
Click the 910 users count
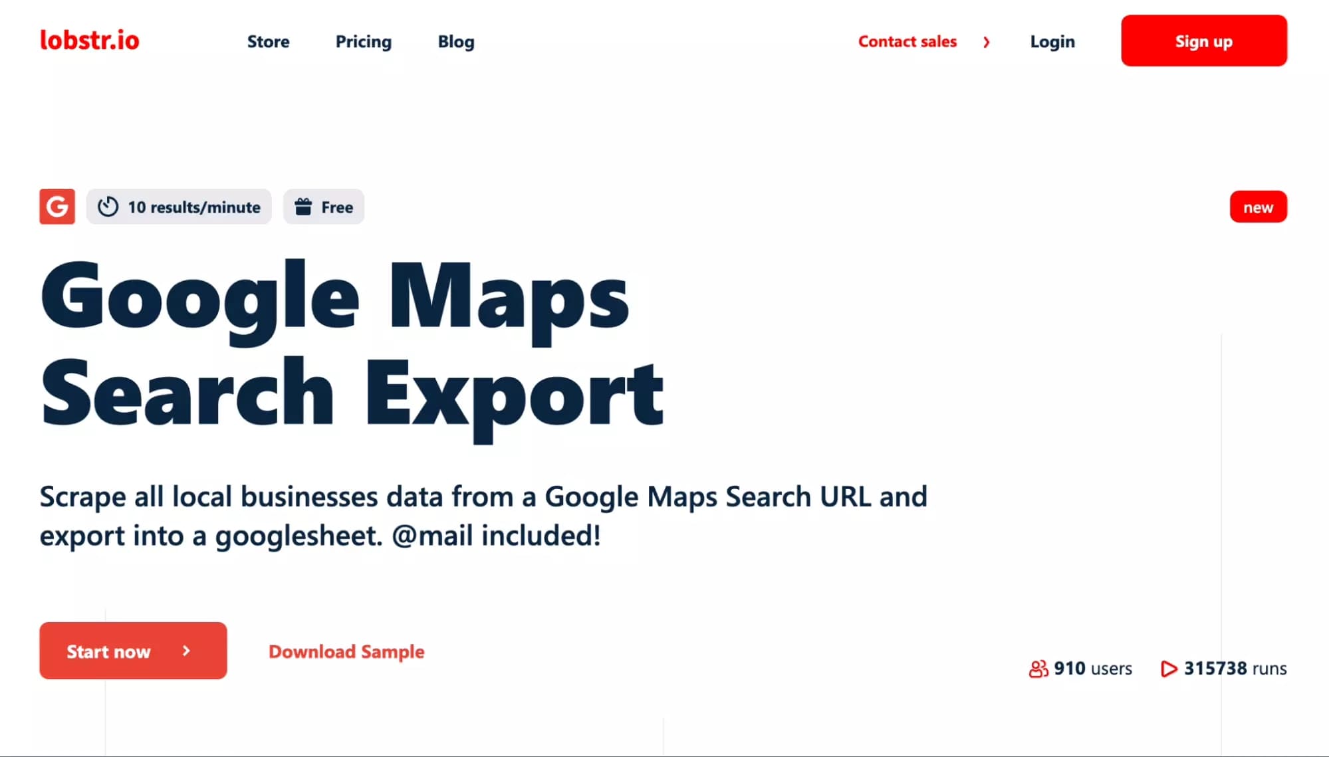tap(1093, 669)
